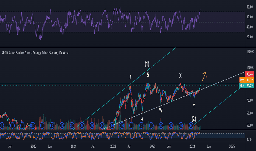The width and height of the screenshot is (256, 151).
Task: Click the 130.00 price scale value
Action: [250, 52]
